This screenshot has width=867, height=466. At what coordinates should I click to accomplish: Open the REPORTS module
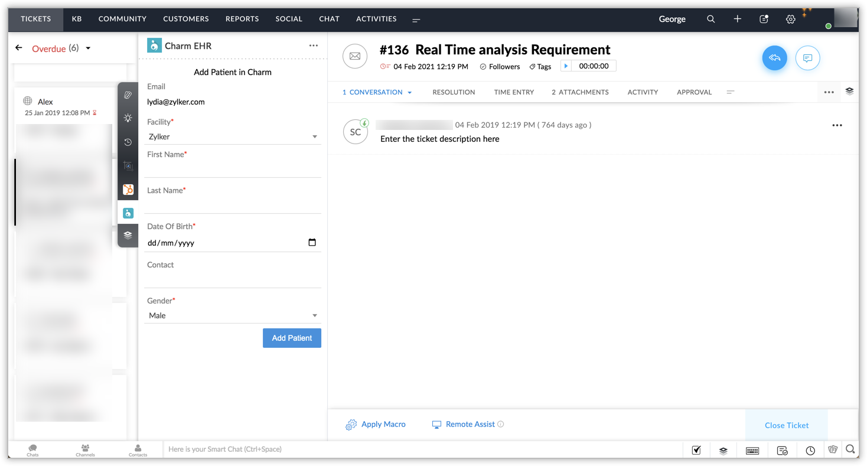tap(242, 19)
